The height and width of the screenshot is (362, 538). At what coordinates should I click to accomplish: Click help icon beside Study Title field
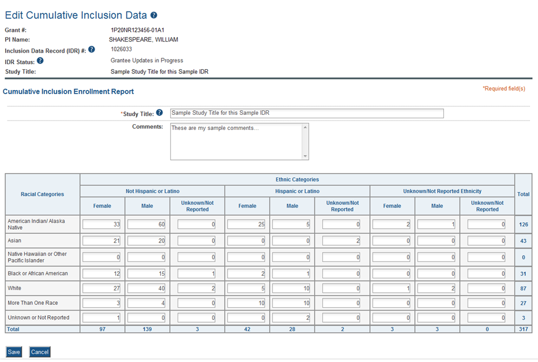(x=160, y=113)
